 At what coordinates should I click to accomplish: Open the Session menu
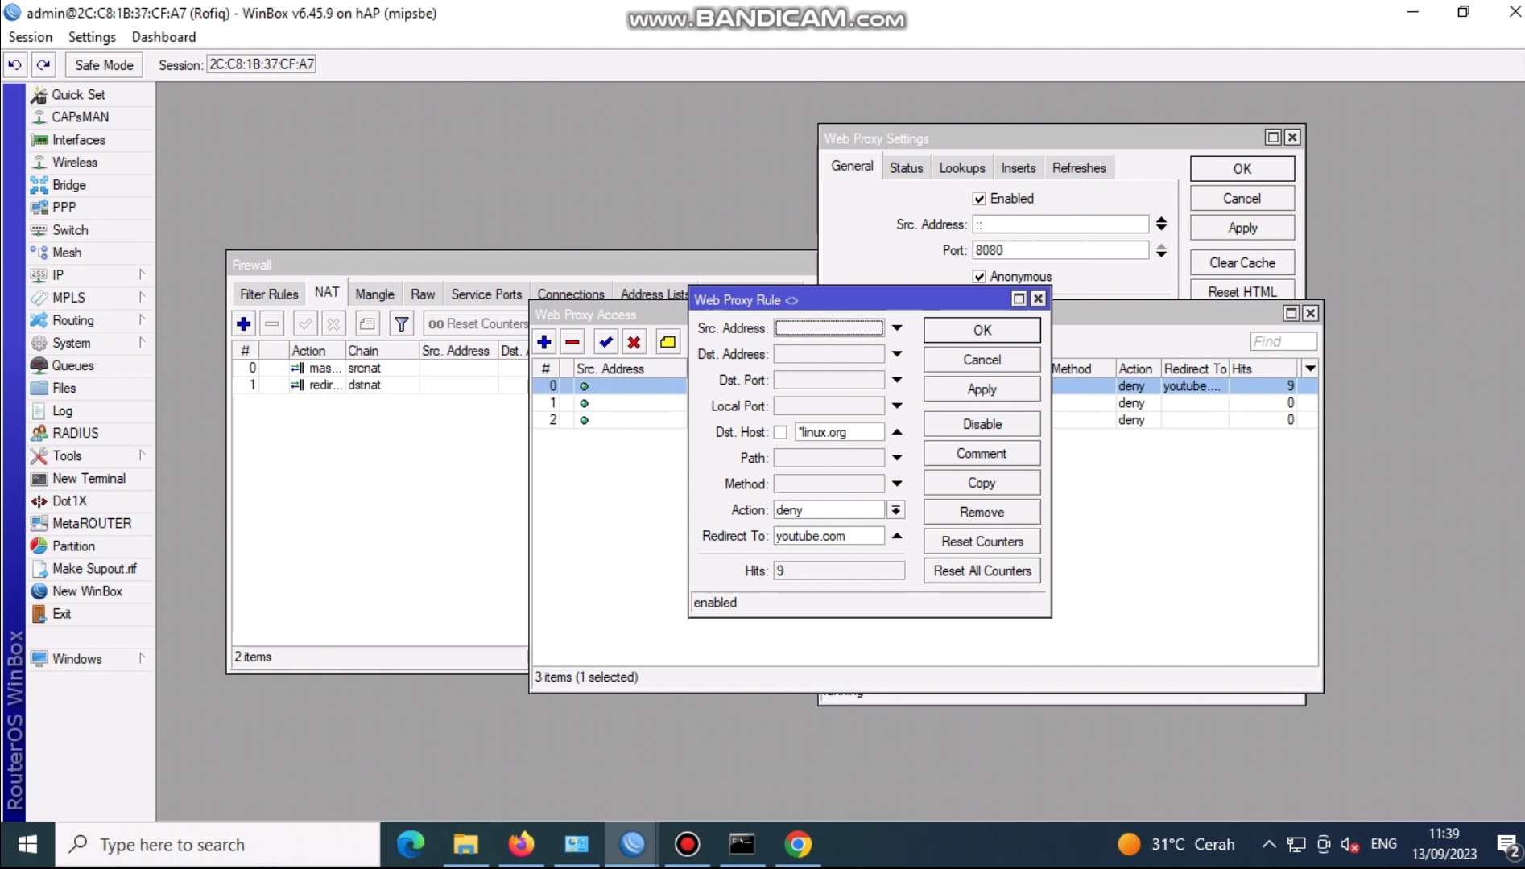(x=31, y=37)
